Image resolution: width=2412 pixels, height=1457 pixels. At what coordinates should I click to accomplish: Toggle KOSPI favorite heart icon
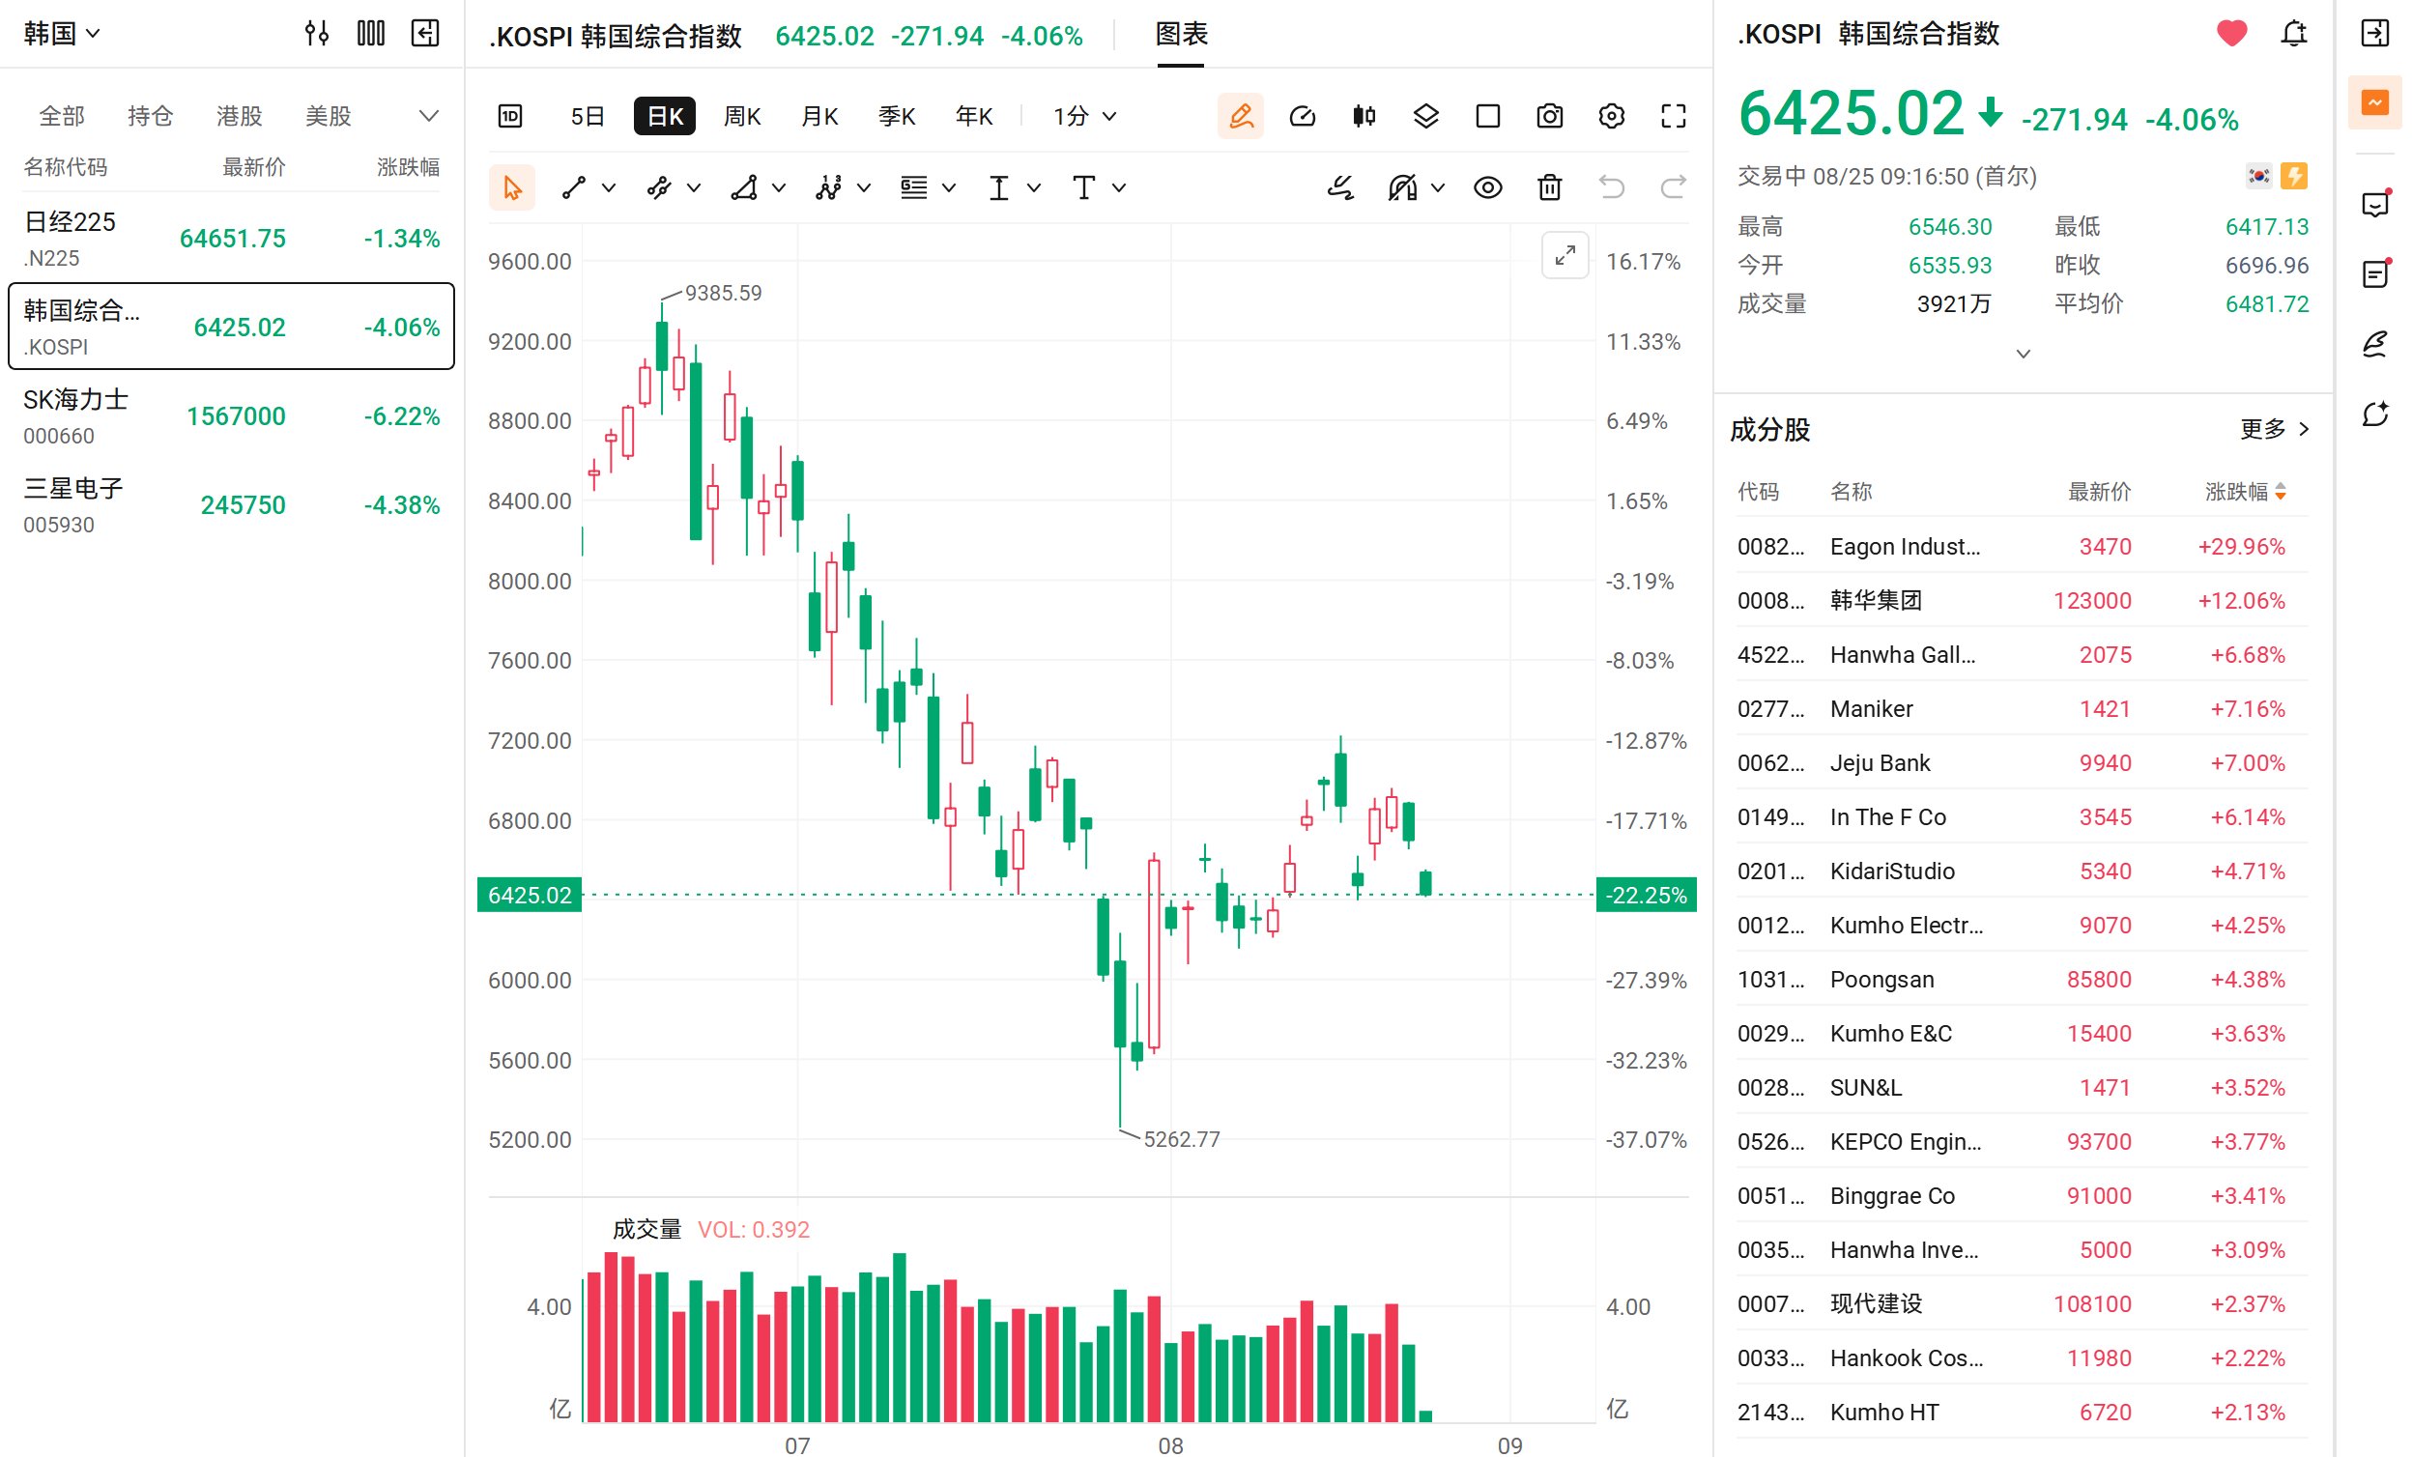(2232, 34)
